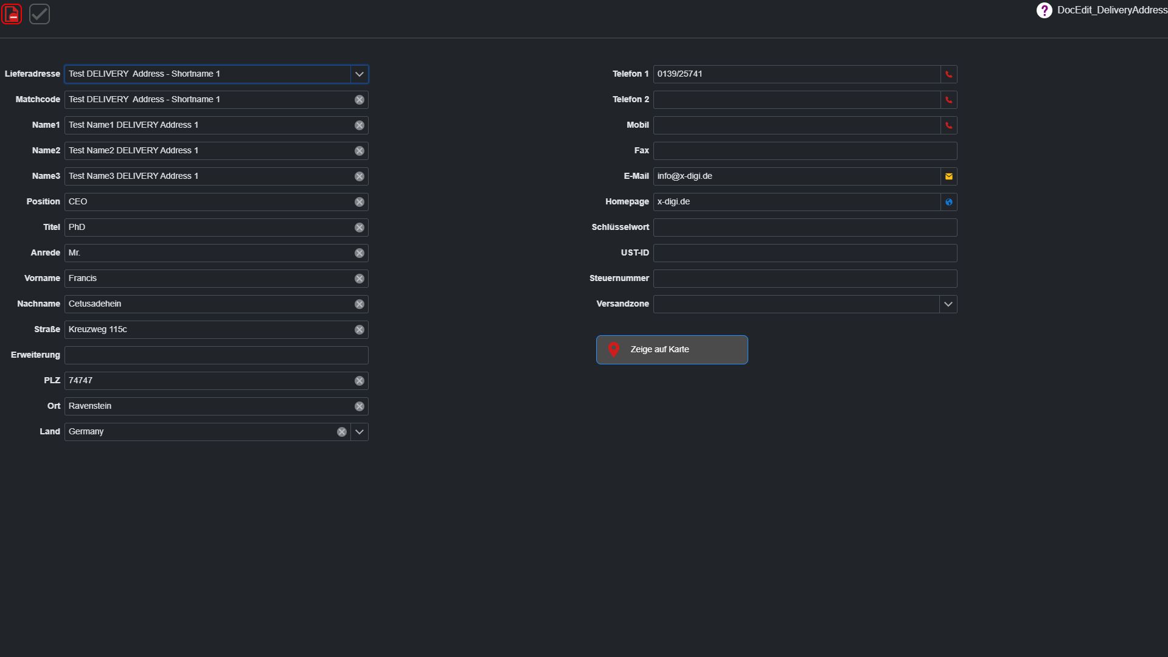Send mail via the E-Mail envelope icon

948,176
